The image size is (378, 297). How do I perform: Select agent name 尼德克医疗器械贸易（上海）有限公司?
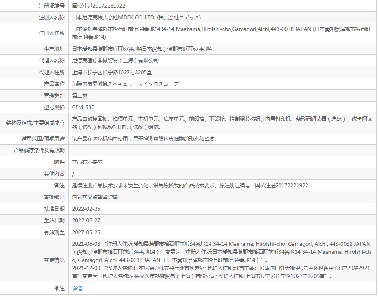click(x=115, y=60)
